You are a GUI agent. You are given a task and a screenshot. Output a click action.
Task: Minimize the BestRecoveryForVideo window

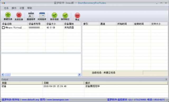click(x=157, y=3)
